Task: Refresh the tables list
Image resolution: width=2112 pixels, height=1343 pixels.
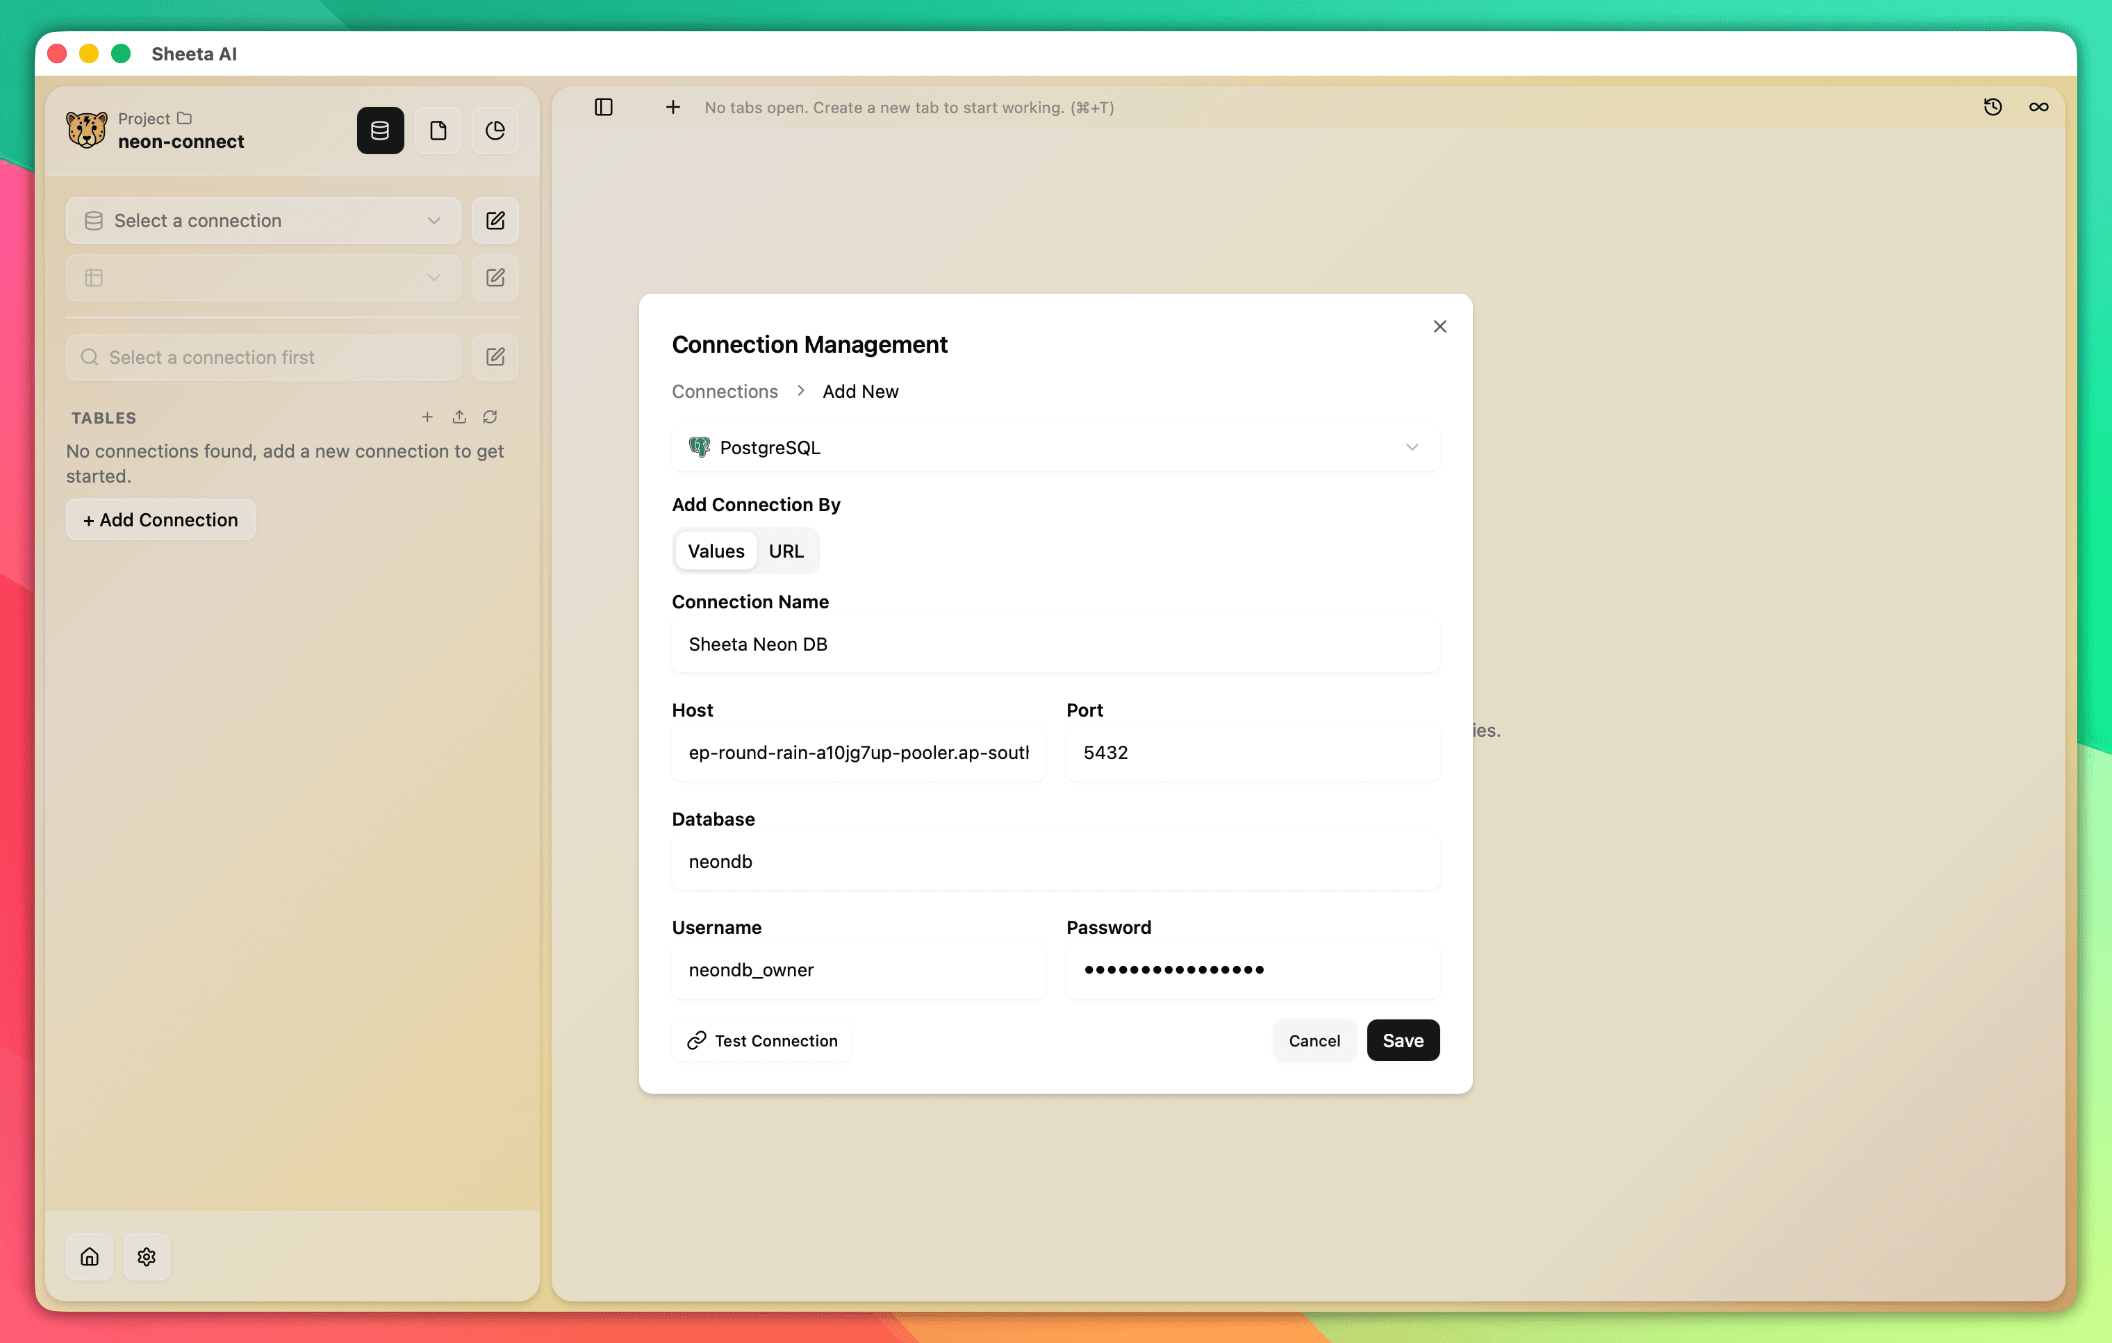Action: pyautogui.click(x=490, y=417)
